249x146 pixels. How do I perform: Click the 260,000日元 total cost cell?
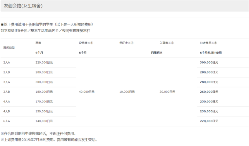pyautogui.click(x=209, y=92)
